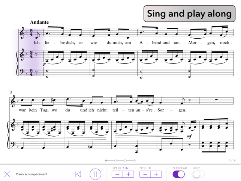The width and height of the screenshot is (241, 181).
Task: Lower the pitch with the minus button
Action: [145, 174]
